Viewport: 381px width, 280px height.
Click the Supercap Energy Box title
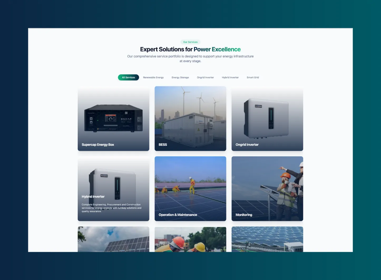pos(98,145)
